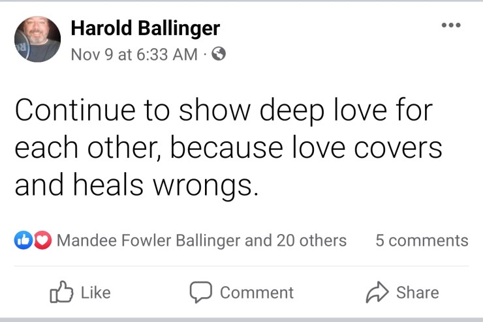483x322 pixels.
Task: Click the globe public audience icon
Action: [x=219, y=55]
